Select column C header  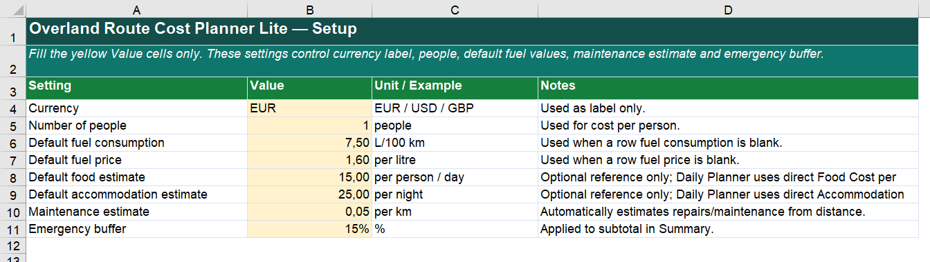[455, 9]
